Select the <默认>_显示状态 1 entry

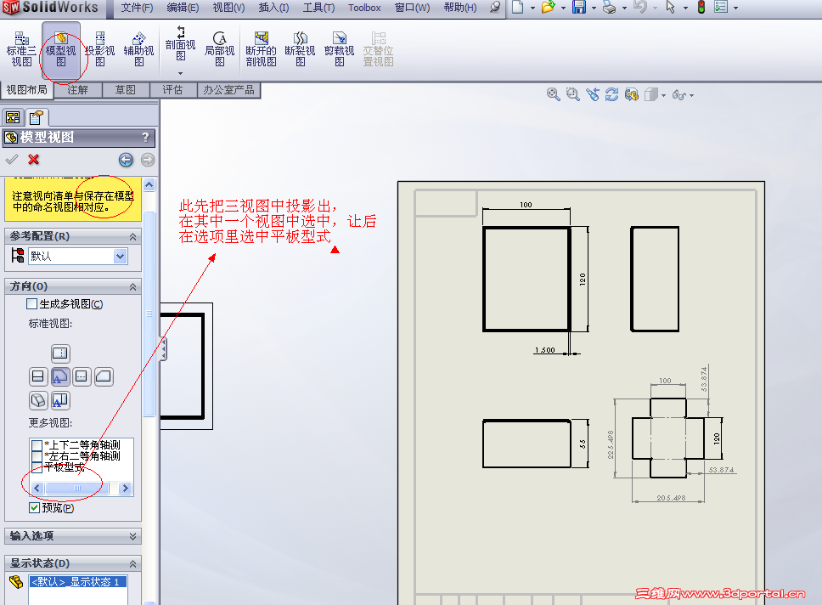(77, 581)
